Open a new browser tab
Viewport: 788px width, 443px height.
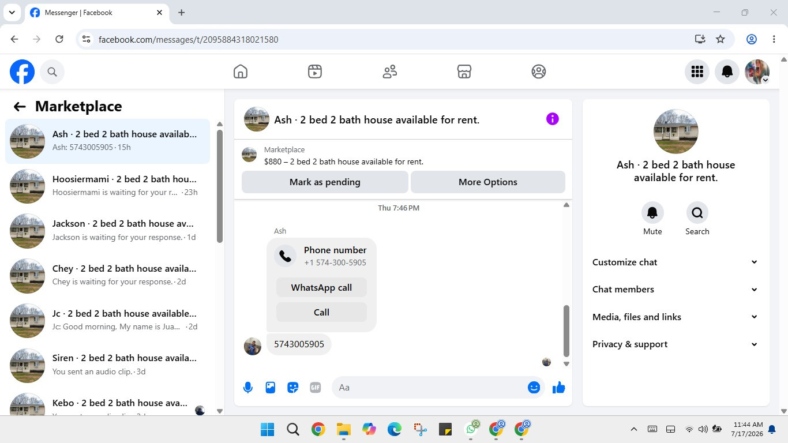point(182,13)
